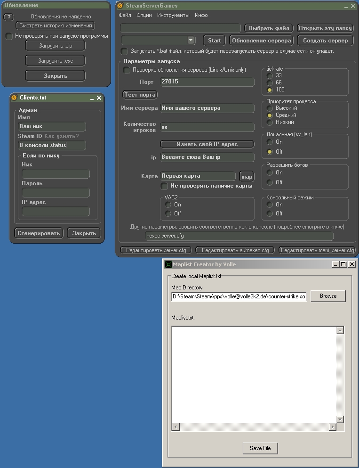Click the '+exec server.cfg' parameters field

point(239,236)
